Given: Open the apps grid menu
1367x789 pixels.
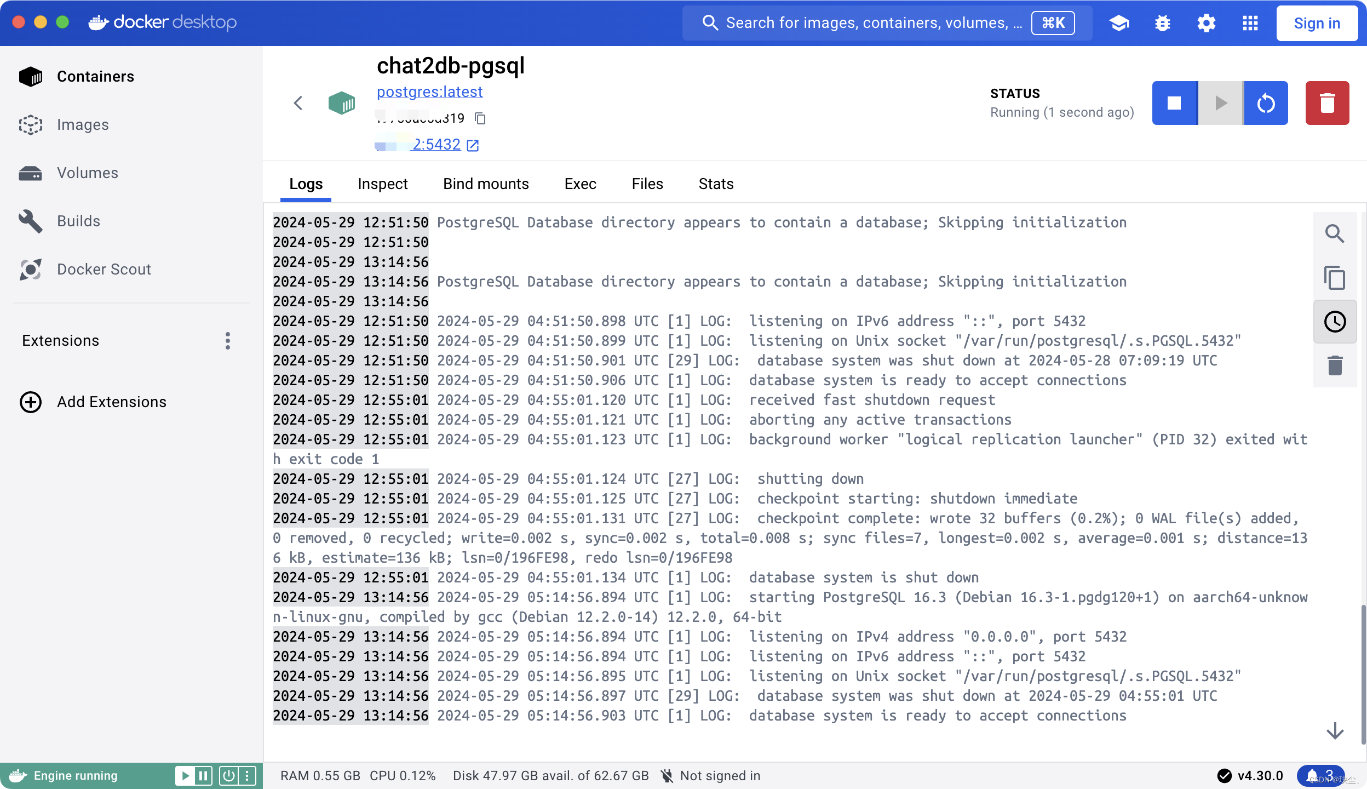Looking at the screenshot, I should [x=1250, y=23].
